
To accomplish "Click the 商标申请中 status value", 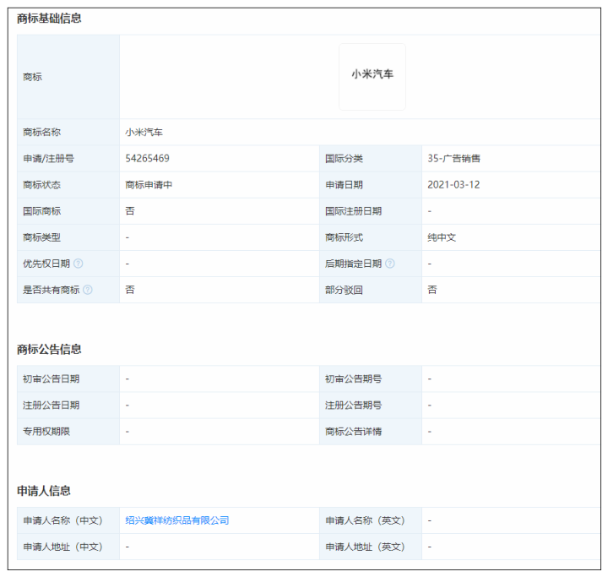I will click(149, 185).
